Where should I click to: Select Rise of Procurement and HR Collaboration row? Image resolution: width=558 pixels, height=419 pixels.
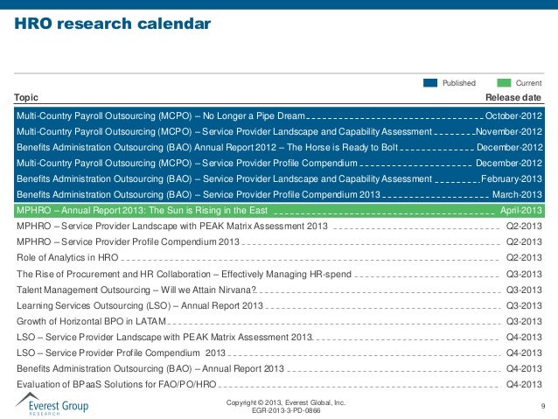pyautogui.click(x=279, y=274)
